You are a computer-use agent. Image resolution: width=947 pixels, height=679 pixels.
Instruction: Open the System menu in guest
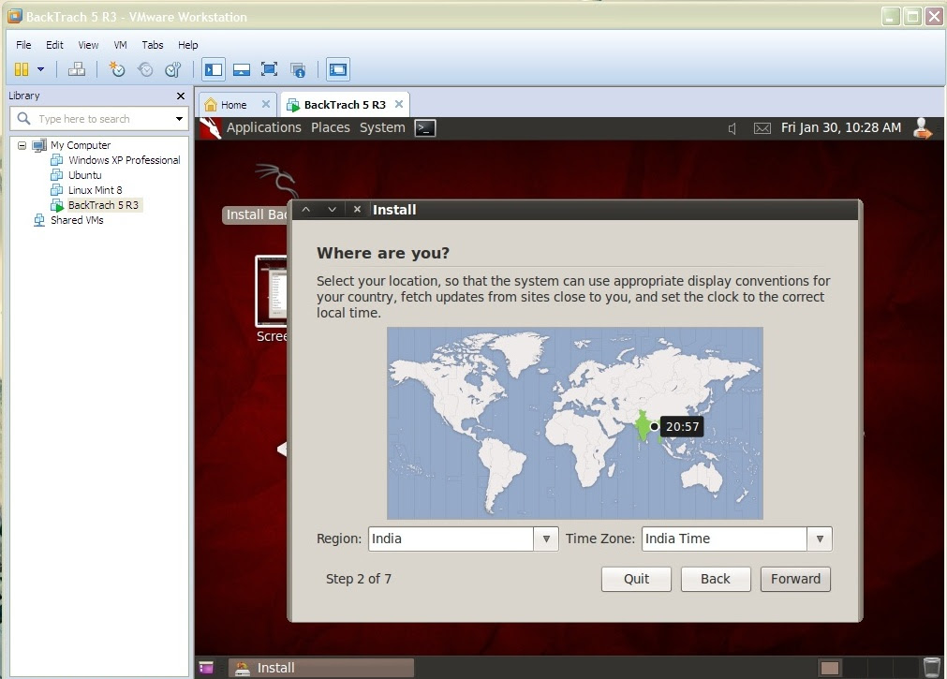point(382,127)
